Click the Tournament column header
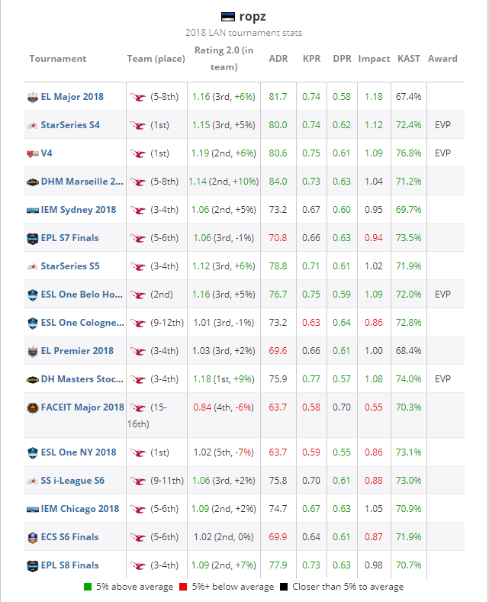Screen dimensions: 489x602 [58, 59]
